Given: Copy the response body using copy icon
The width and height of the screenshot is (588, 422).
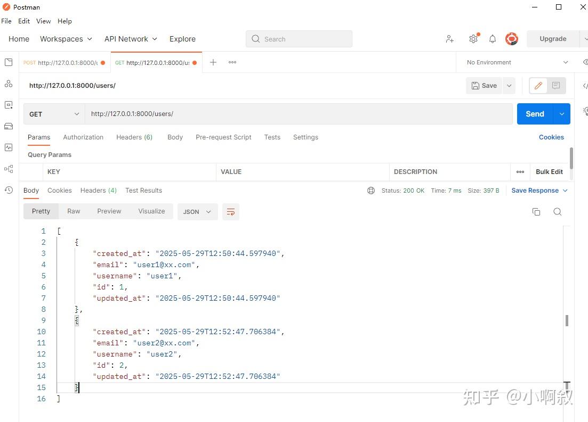Looking at the screenshot, I should 536,211.
